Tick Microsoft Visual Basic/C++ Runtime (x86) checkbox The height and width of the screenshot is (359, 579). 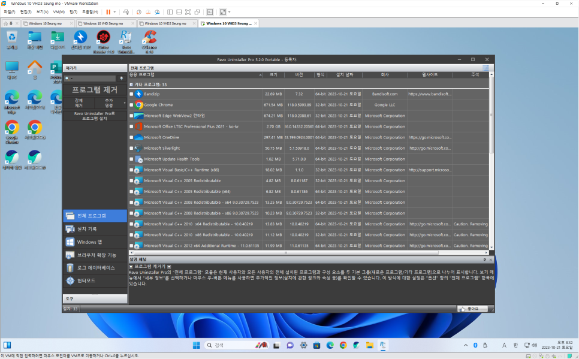tap(131, 170)
